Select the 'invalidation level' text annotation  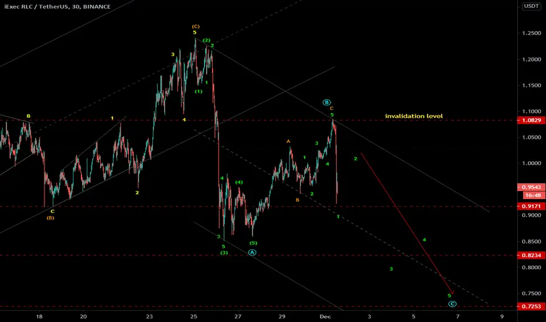(414, 116)
